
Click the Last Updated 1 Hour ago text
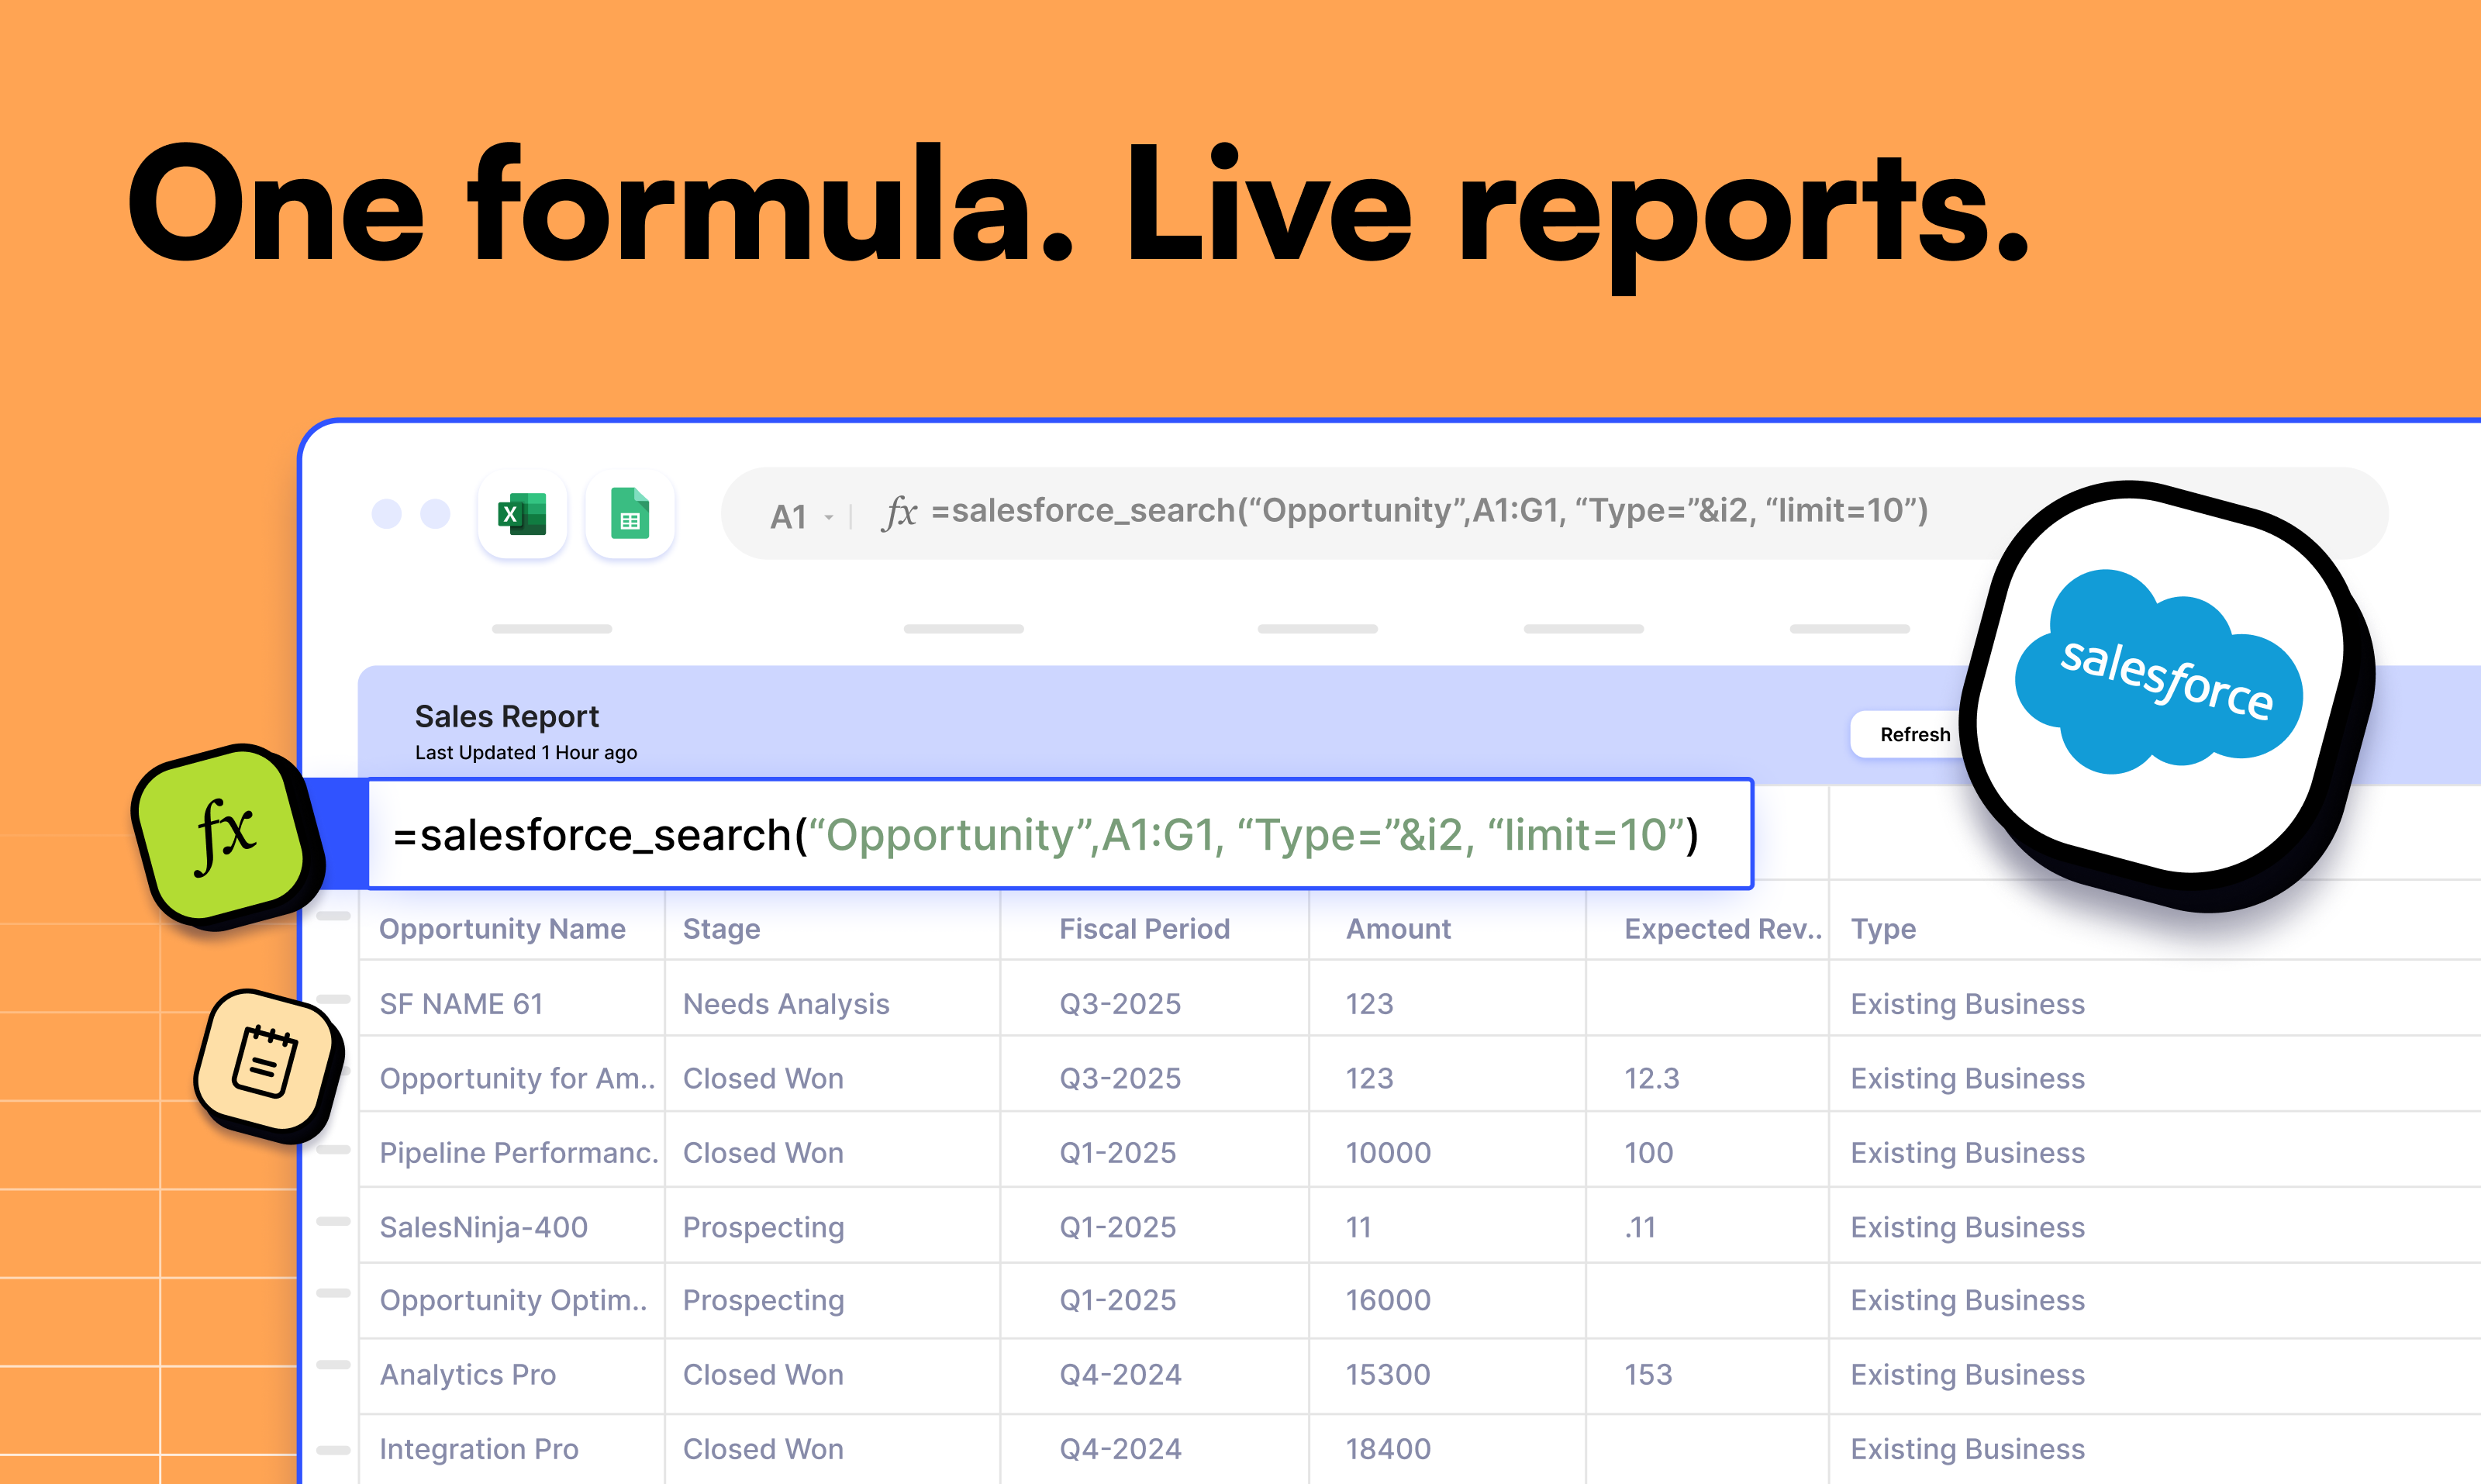click(x=526, y=752)
